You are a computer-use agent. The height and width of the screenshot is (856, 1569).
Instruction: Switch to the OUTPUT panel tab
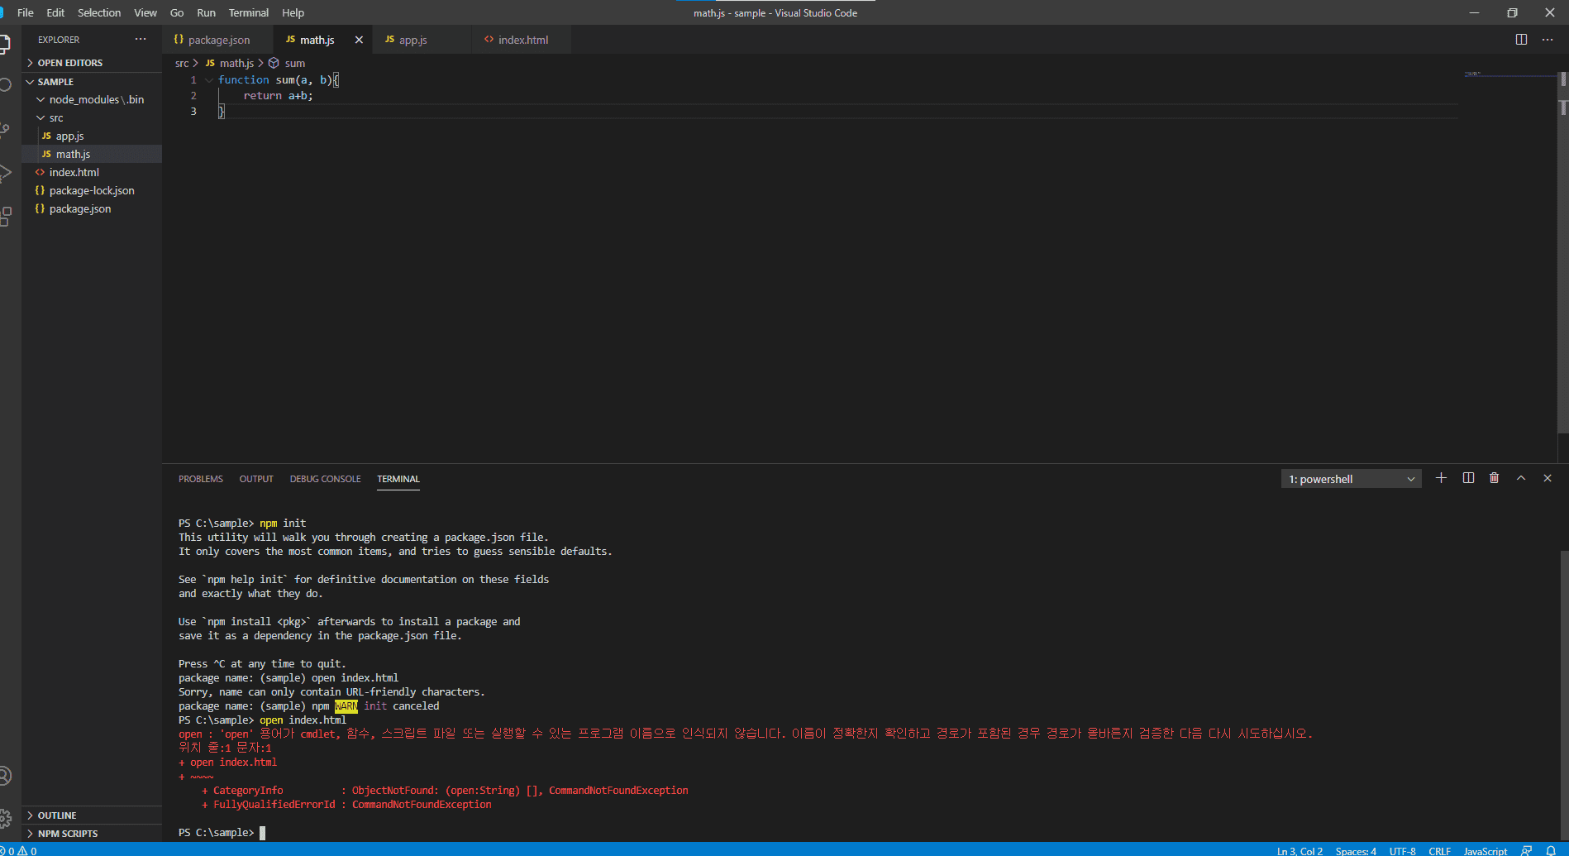point(256,479)
